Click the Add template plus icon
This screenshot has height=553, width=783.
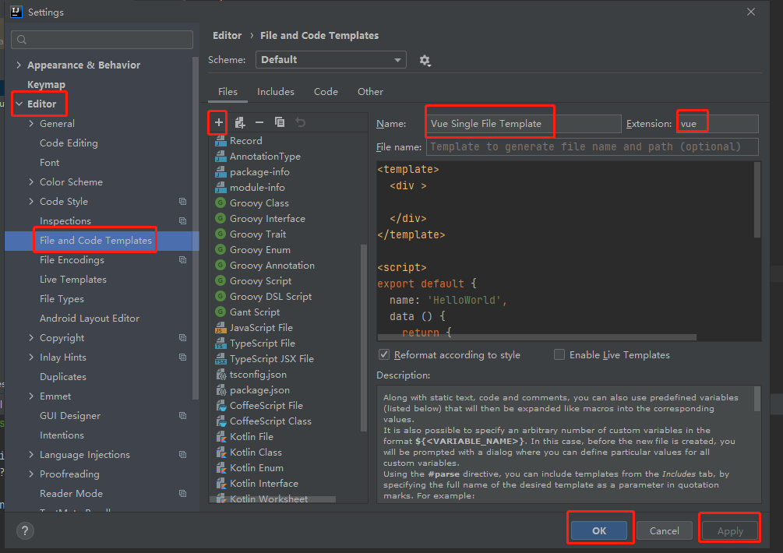pos(219,122)
